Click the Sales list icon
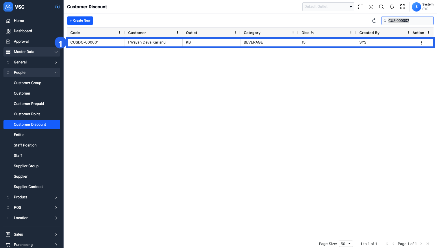Screen dimensions: 437x248 [x=8, y=234]
